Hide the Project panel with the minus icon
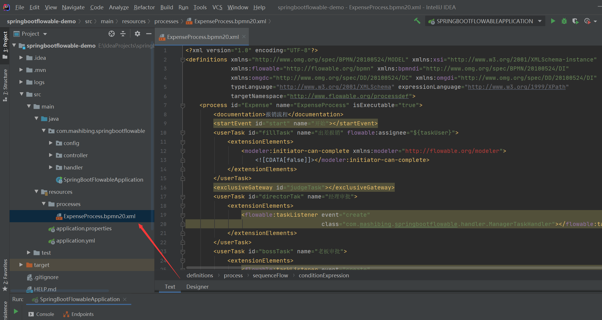Viewport: 602px width, 320px height. (x=149, y=34)
